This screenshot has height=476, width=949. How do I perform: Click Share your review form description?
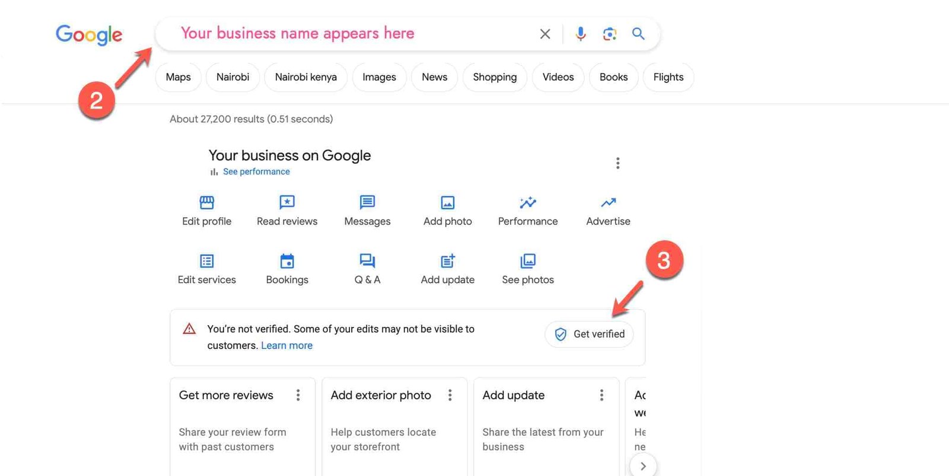click(233, 439)
